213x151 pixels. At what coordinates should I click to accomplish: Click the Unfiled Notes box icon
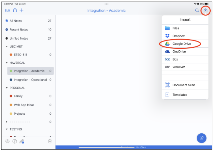[x=7, y=39]
